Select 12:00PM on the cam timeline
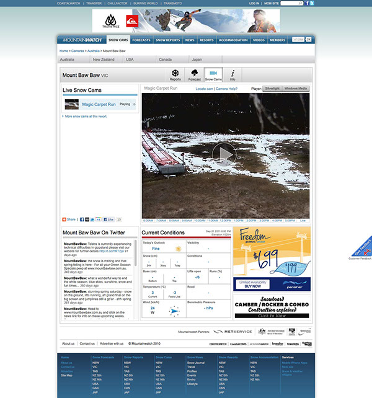This screenshot has height=398, width=372. [224, 220]
